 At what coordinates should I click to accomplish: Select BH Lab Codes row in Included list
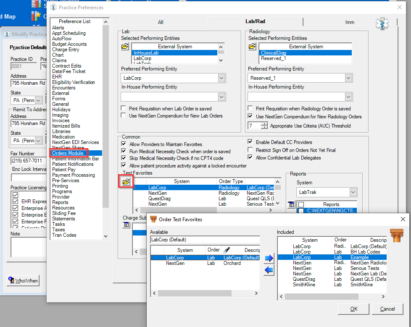(332, 252)
